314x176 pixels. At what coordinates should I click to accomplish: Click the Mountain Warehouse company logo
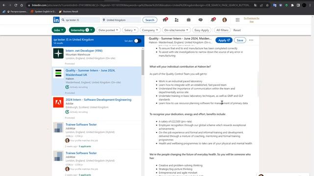[x=58, y=53]
